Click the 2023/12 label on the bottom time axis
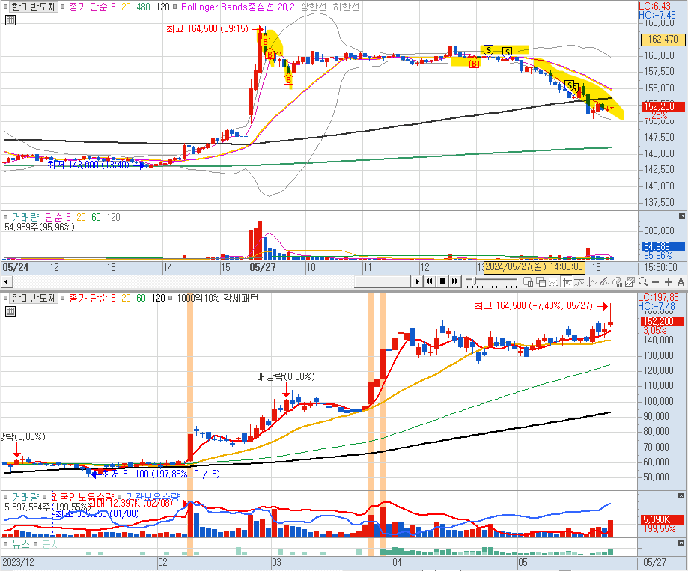 18,562
